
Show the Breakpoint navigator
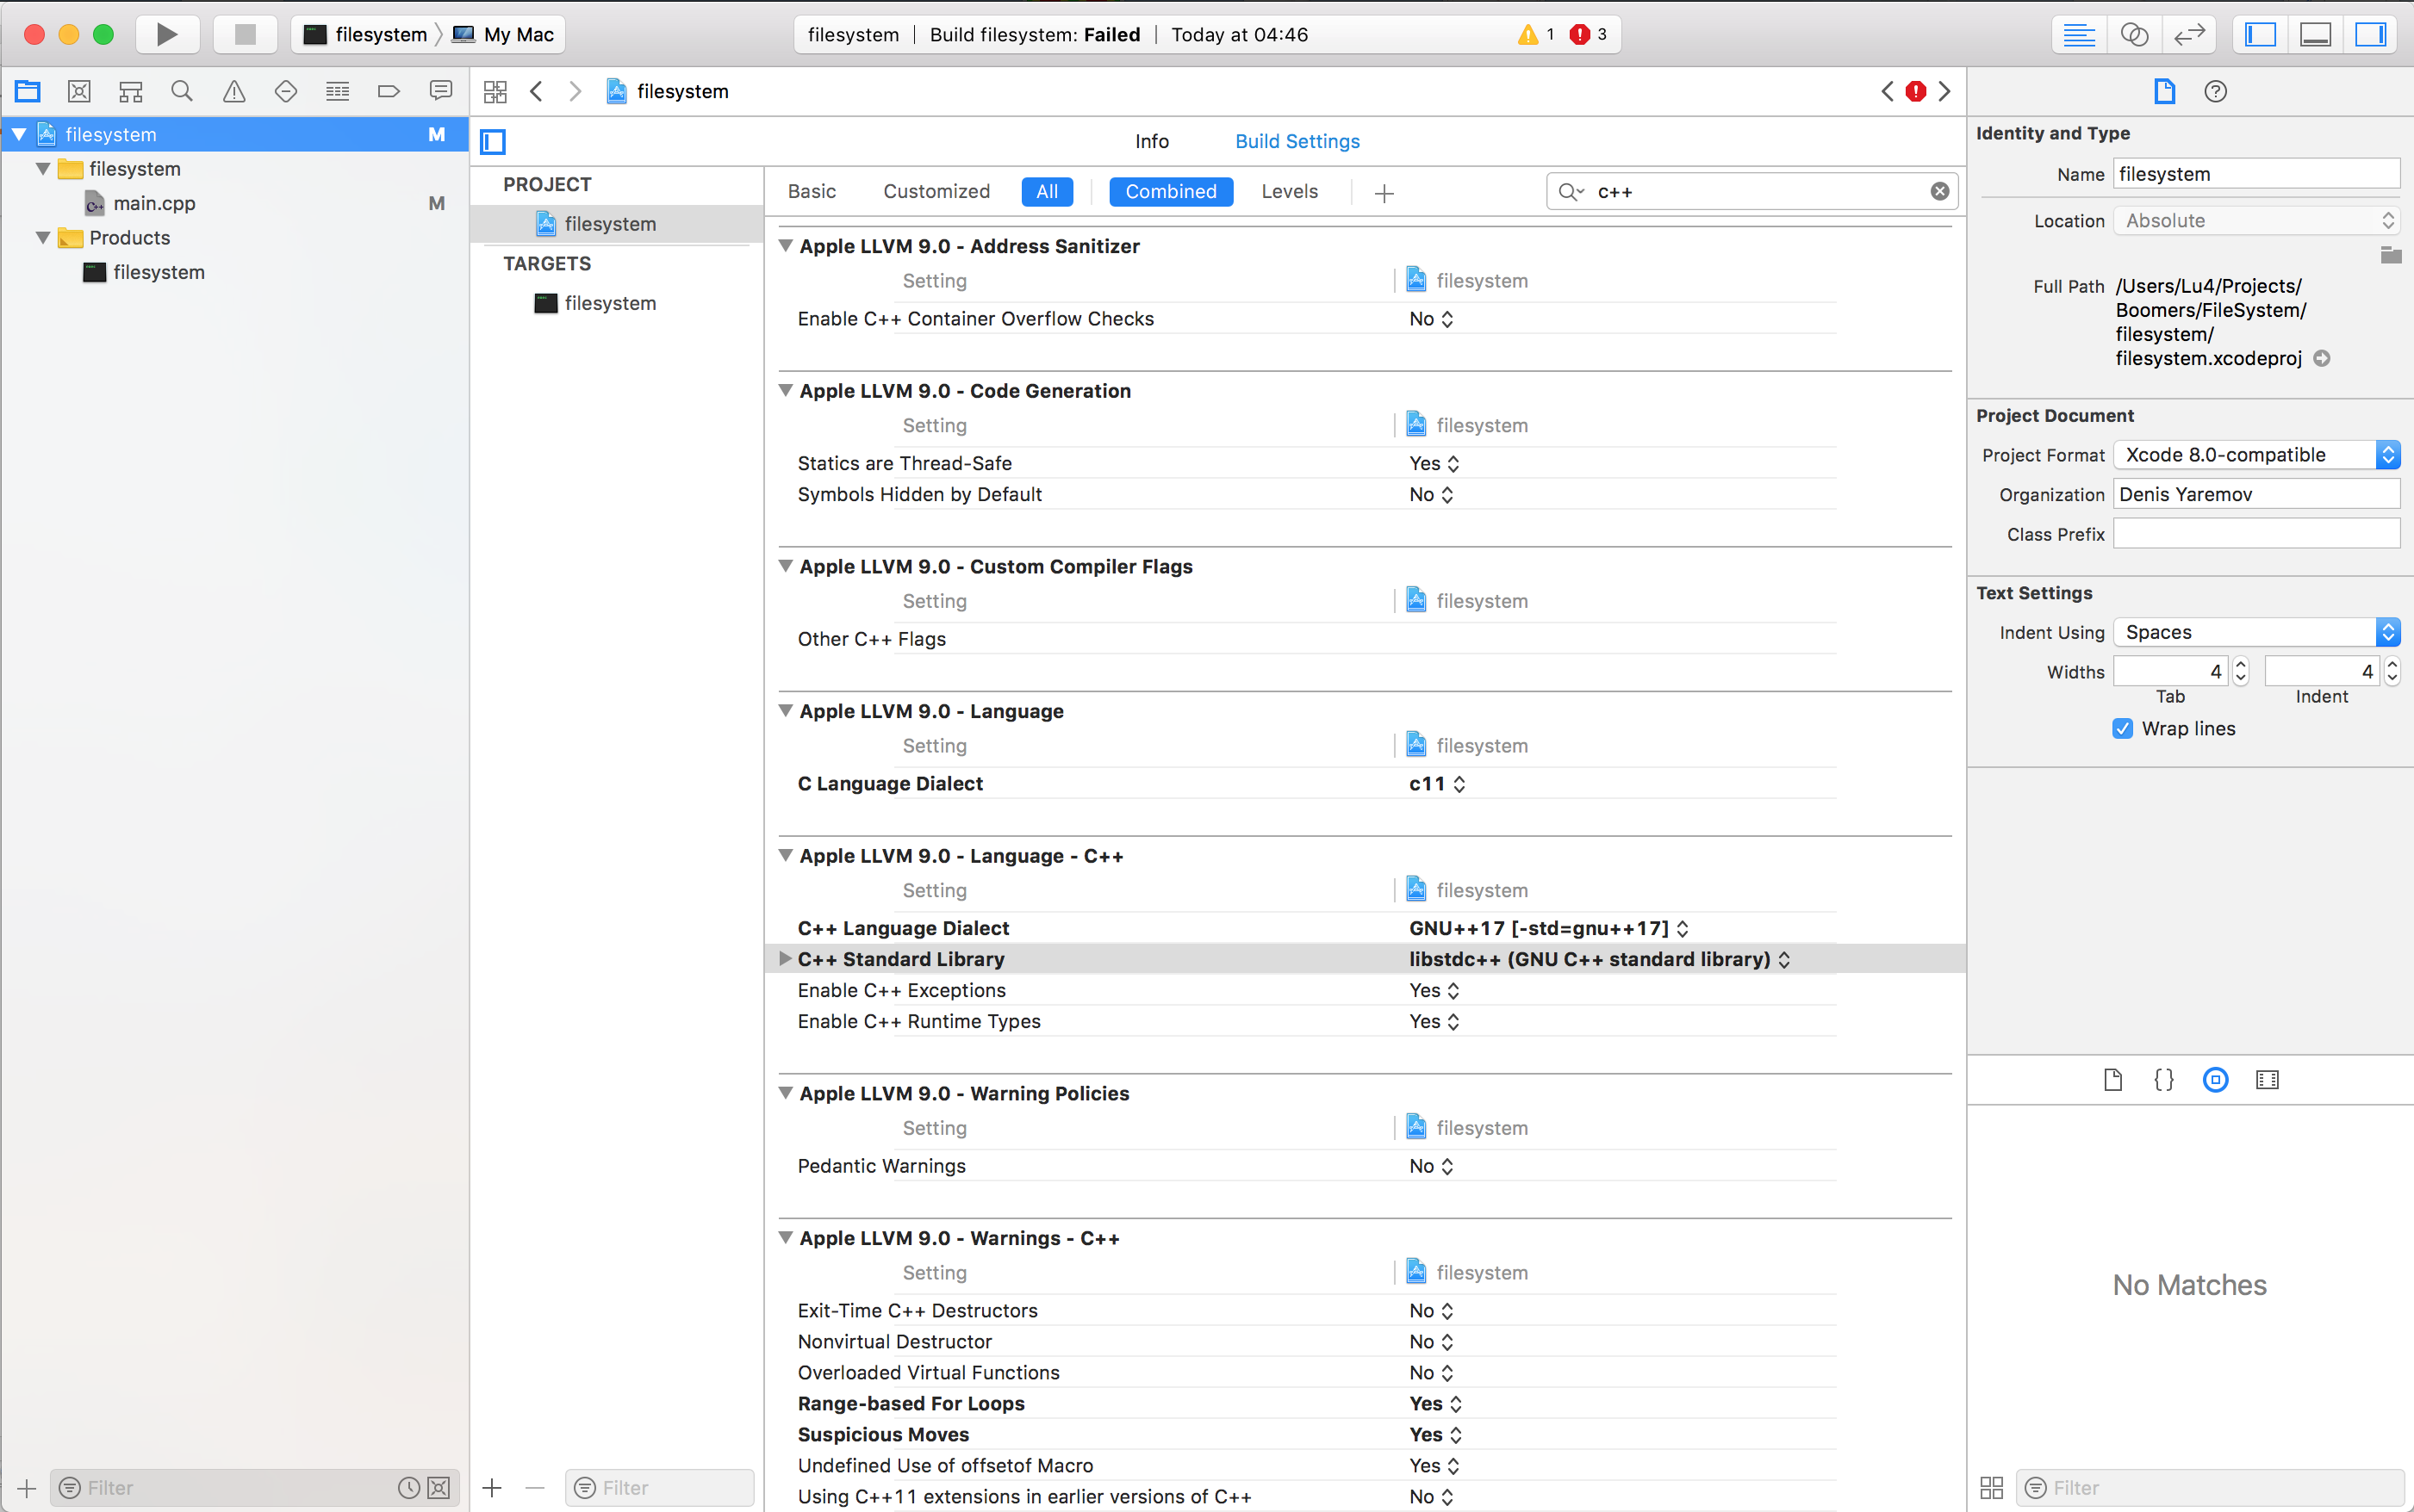point(389,91)
